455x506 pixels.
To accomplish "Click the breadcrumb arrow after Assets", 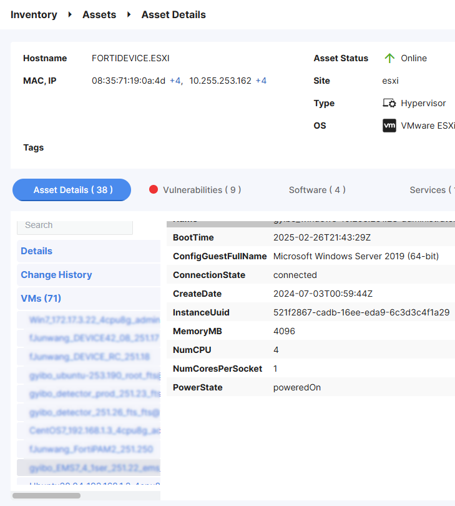I will click(129, 14).
